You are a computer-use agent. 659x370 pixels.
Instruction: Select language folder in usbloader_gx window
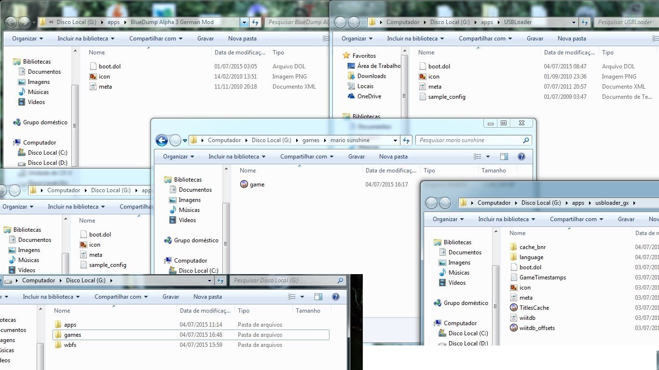coord(526,257)
